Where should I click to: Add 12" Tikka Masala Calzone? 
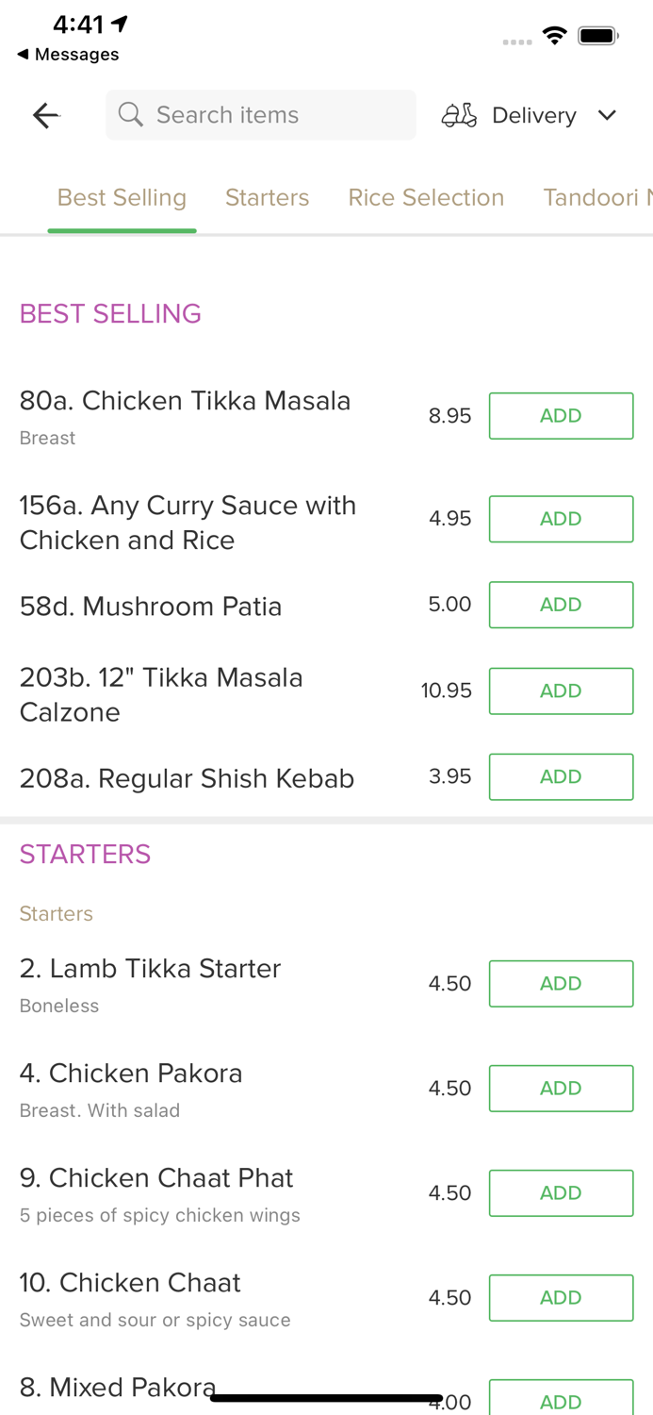[561, 691]
